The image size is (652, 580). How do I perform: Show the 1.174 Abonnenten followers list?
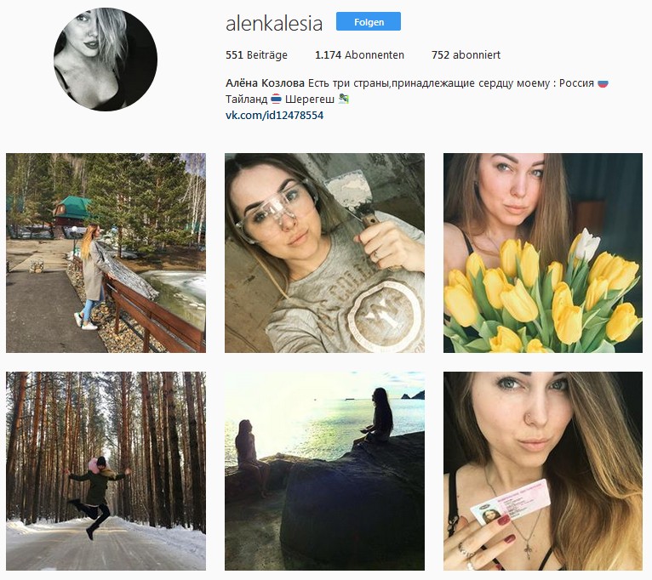tap(359, 54)
